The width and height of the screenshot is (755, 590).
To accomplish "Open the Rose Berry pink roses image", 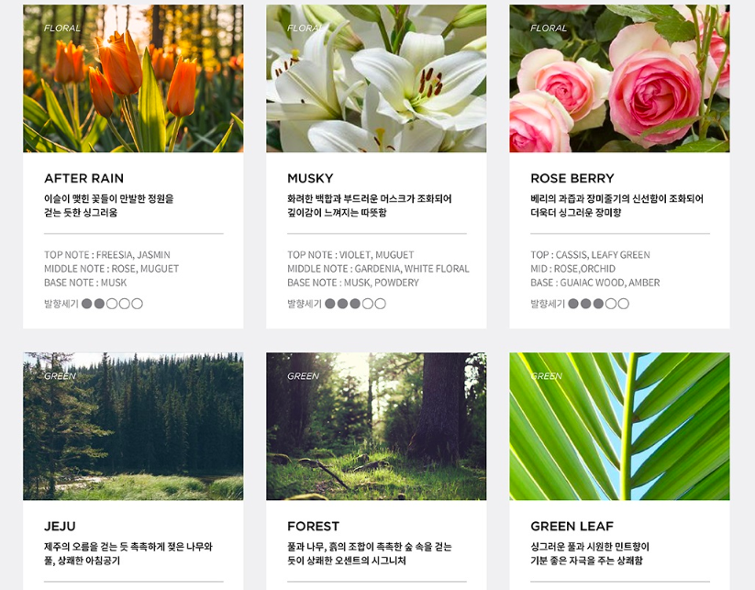I will (x=619, y=79).
